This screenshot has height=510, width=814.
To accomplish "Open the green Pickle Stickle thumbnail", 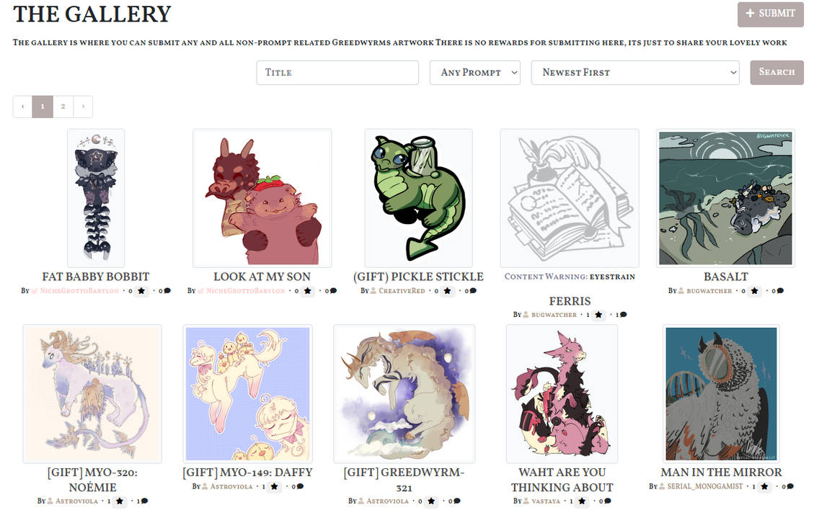I will coord(418,198).
